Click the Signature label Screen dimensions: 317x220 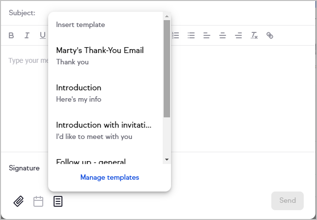point(24,168)
